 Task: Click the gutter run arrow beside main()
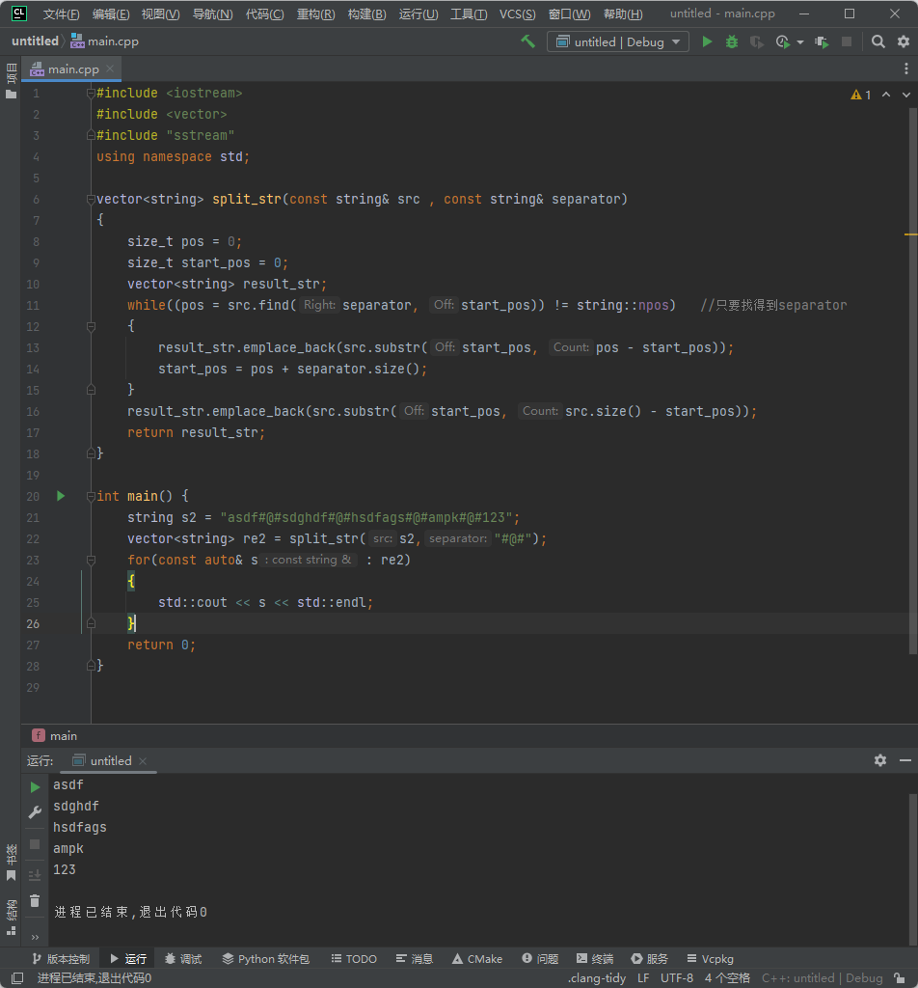click(61, 496)
